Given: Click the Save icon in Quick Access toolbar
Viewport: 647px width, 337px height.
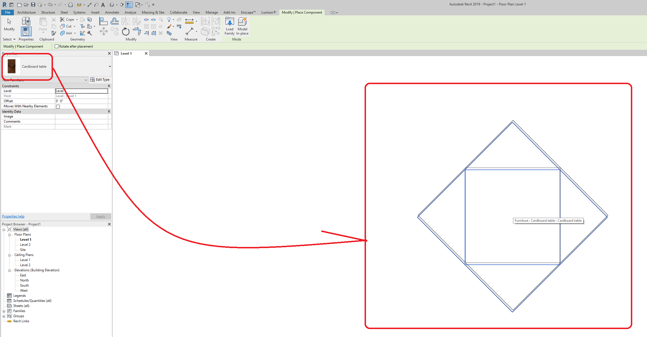Looking at the screenshot, I should [x=33, y=5].
